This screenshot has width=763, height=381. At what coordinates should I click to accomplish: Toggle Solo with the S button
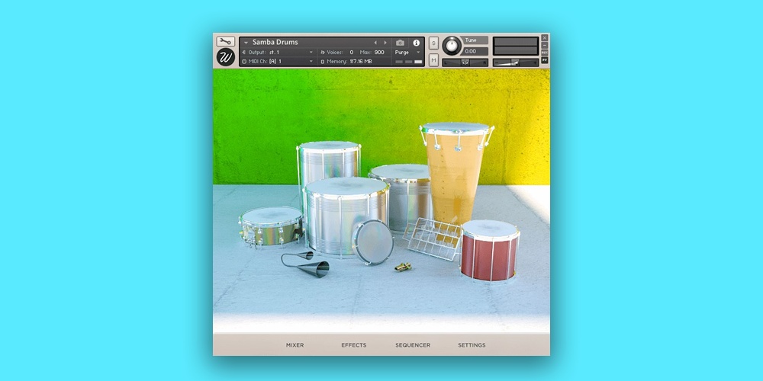coord(433,43)
